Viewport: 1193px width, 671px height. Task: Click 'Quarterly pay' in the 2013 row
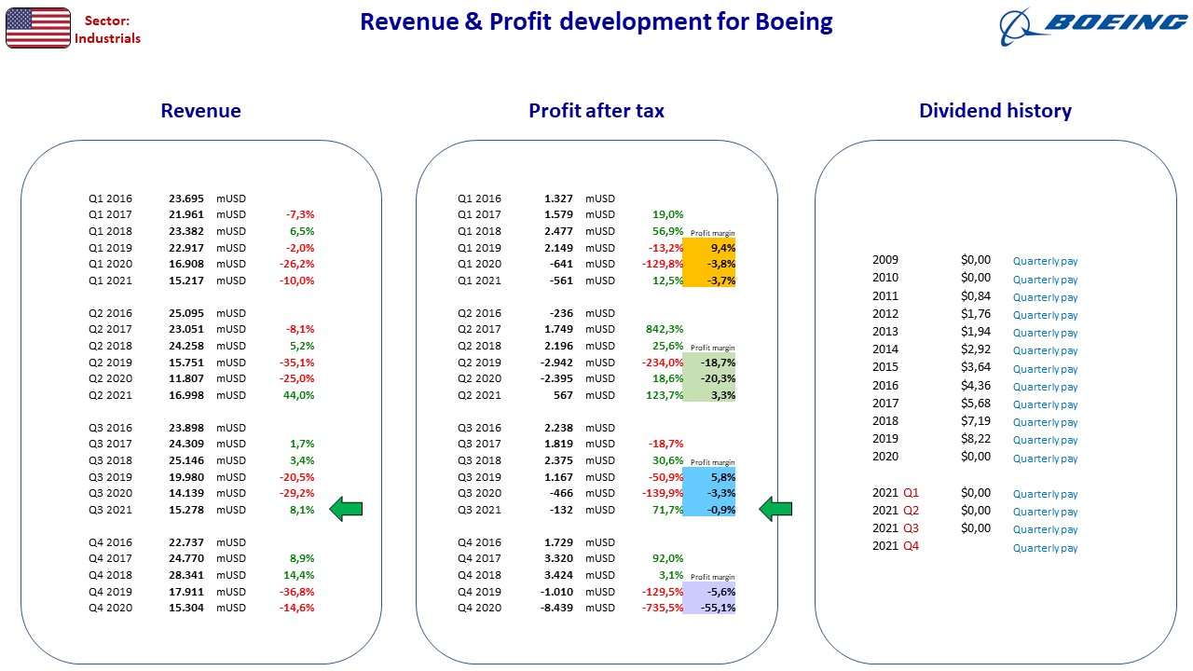click(x=1046, y=333)
